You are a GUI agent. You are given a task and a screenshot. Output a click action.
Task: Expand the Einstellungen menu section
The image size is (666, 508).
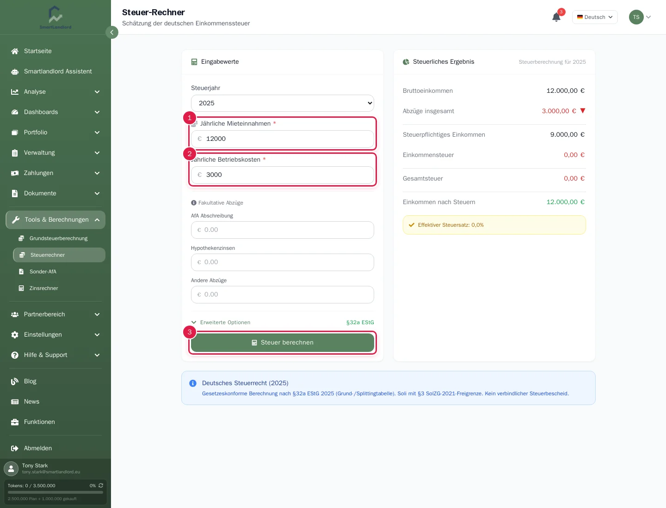pos(55,335)
